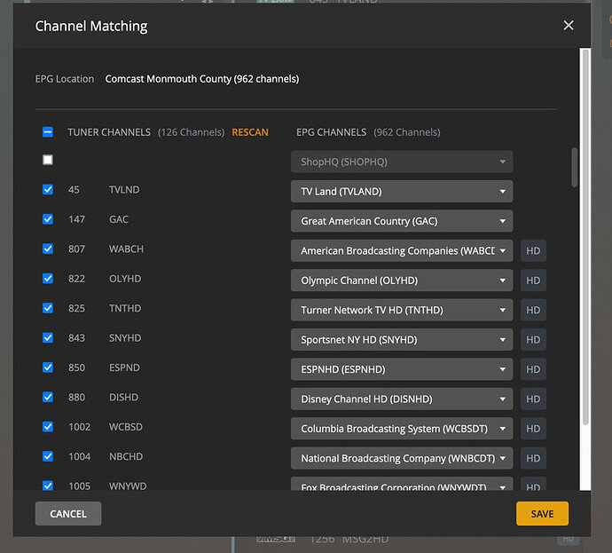Click the HD badge for OLYHD

coord(533,280)
